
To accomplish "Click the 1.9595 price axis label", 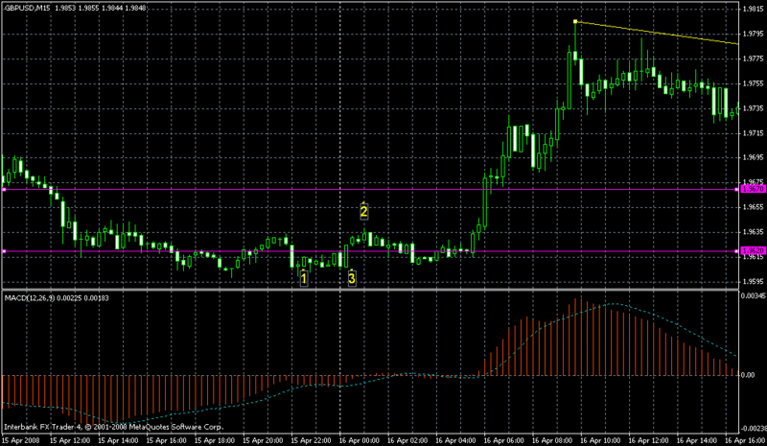I will pos(754,281).
